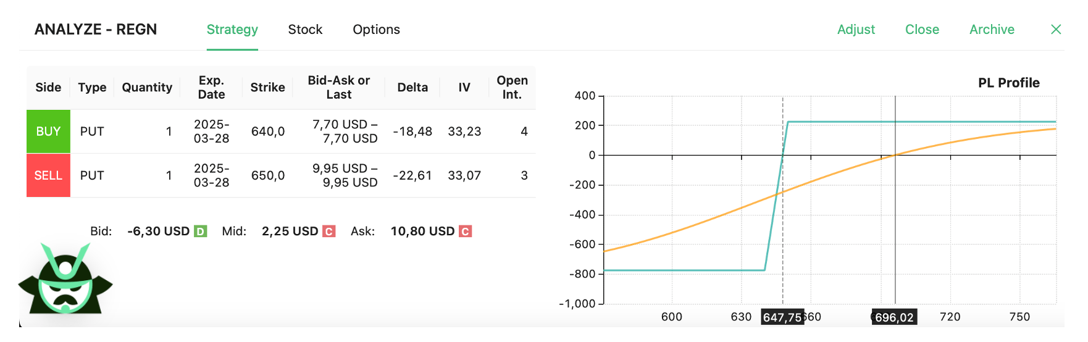Click the Bid price -6,30 USD value
1088x342 pixels.
tap(158, 231)
